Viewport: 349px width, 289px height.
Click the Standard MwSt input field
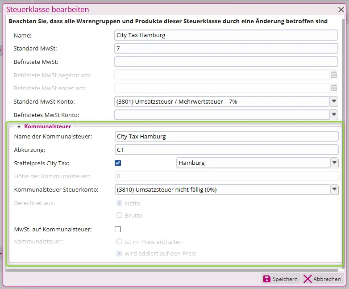pos(226,48)
